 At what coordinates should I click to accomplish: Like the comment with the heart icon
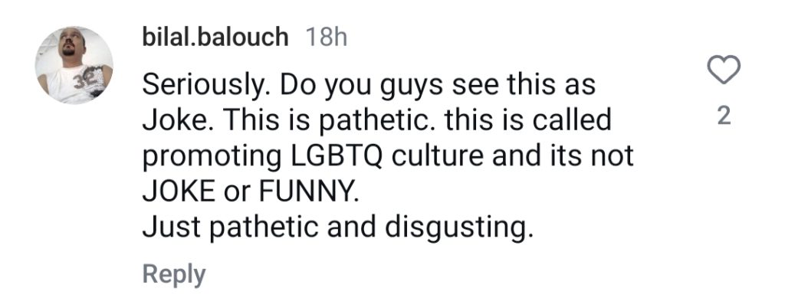[x=724, y=70]
